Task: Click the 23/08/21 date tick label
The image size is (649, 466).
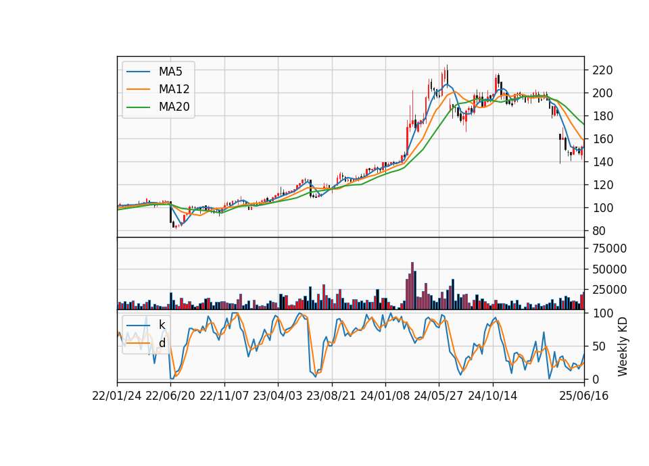Action: [x=331, y=396]
